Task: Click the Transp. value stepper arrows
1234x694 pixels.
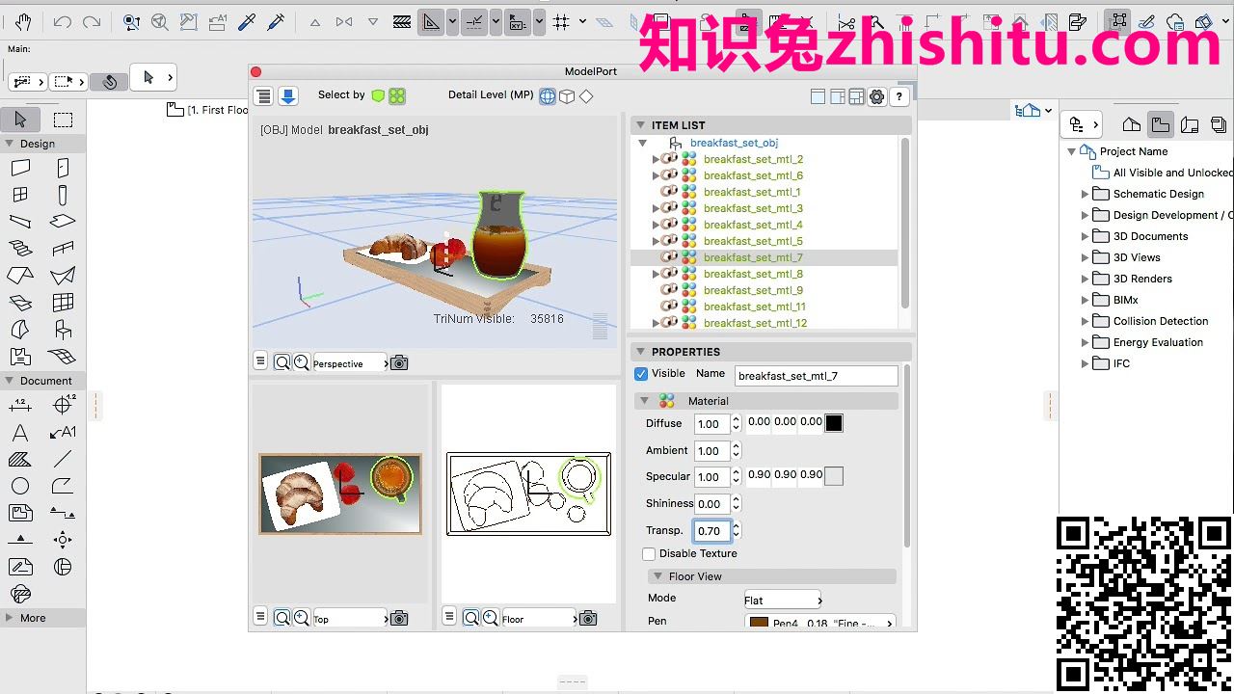Action: [x=736, y=530]
